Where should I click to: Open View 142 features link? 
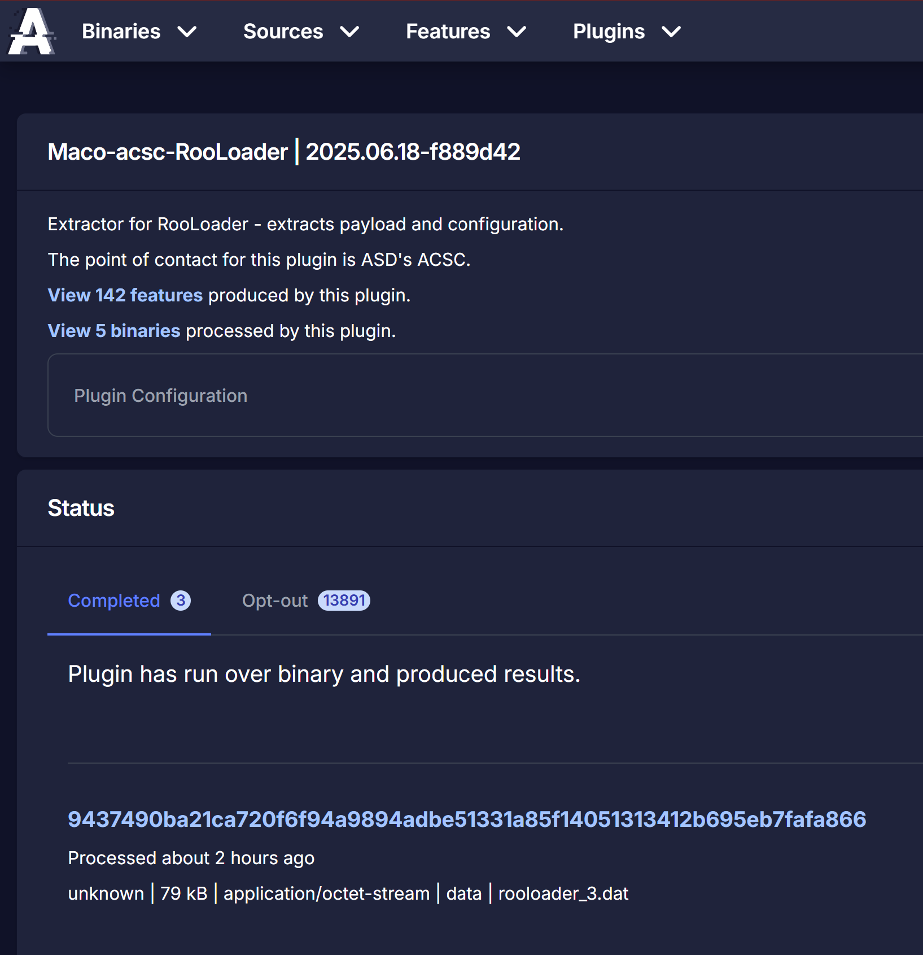click(125, 295)
